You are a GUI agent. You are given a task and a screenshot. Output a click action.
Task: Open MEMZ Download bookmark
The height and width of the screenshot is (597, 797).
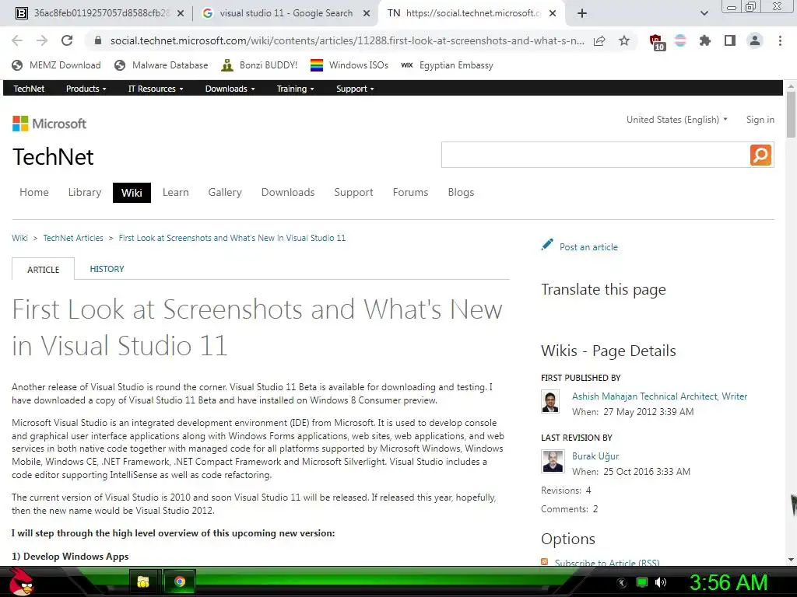(56, 65)
